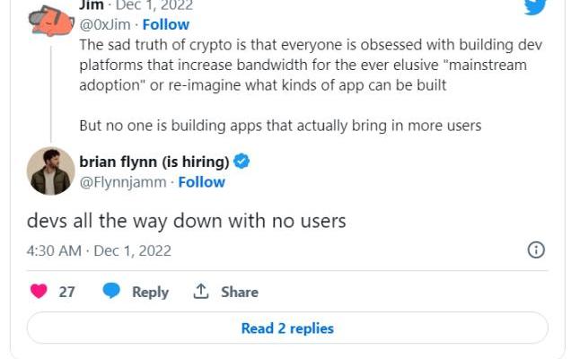Click the Twitter bird logo
The height and width of the screenshot is (359, 571).
(x=535, y=6)
